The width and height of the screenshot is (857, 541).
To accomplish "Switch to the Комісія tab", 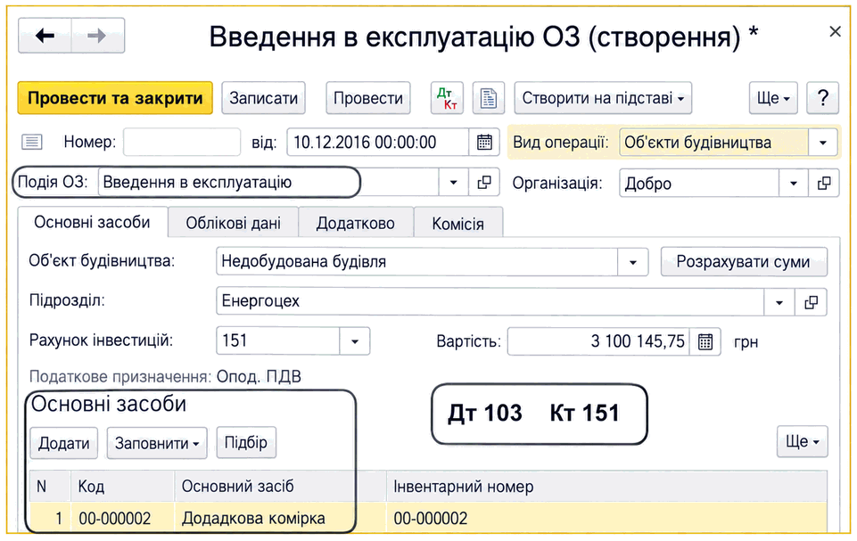I will pyautogui.click(x=458, y=223).
